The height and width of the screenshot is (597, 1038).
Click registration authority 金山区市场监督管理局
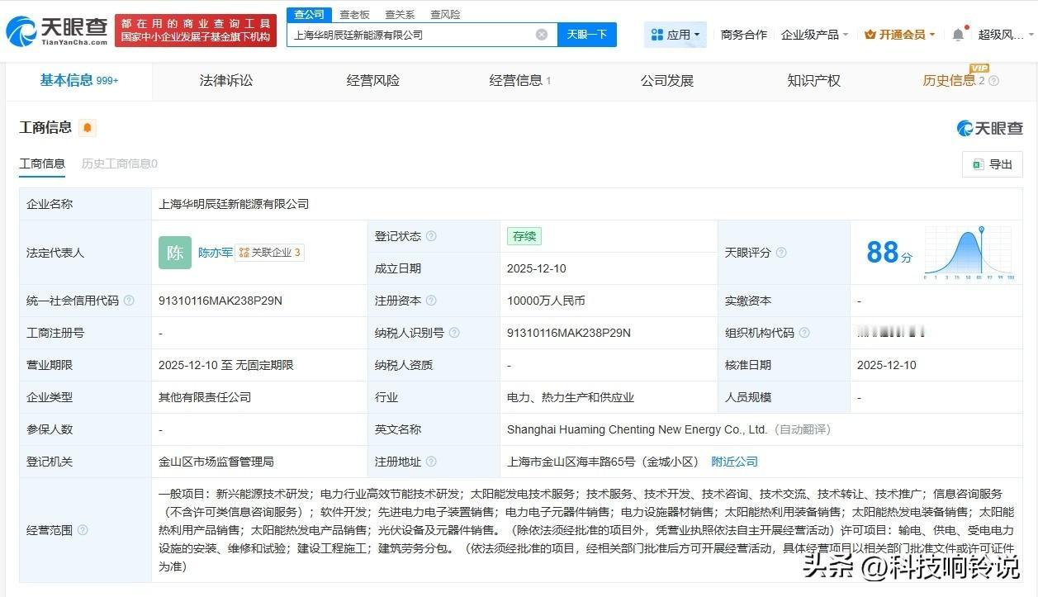coord(216,462)
